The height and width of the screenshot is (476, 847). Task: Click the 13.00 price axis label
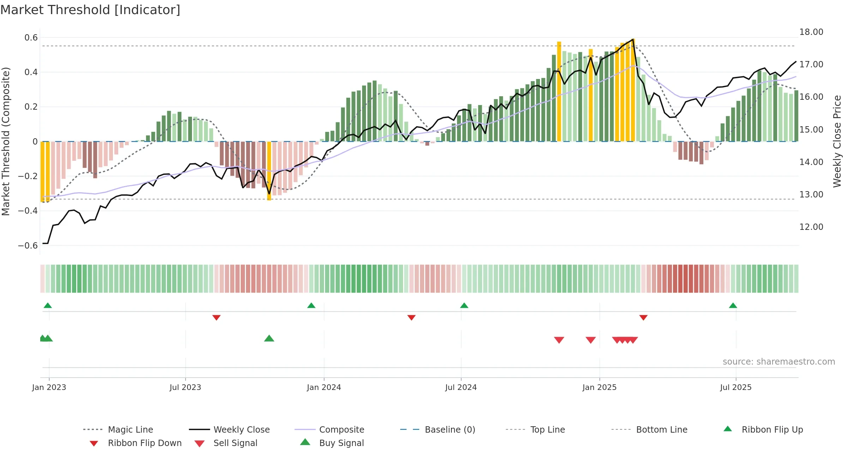tap(811, 195)
